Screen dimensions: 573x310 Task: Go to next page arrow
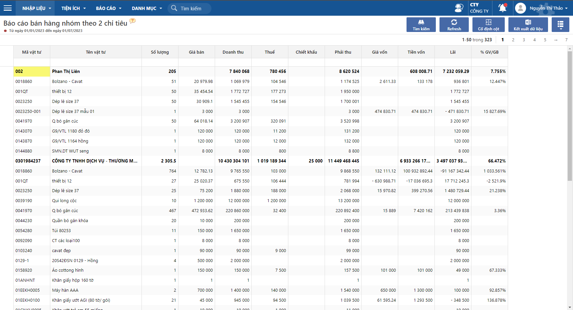click(556, 40)
